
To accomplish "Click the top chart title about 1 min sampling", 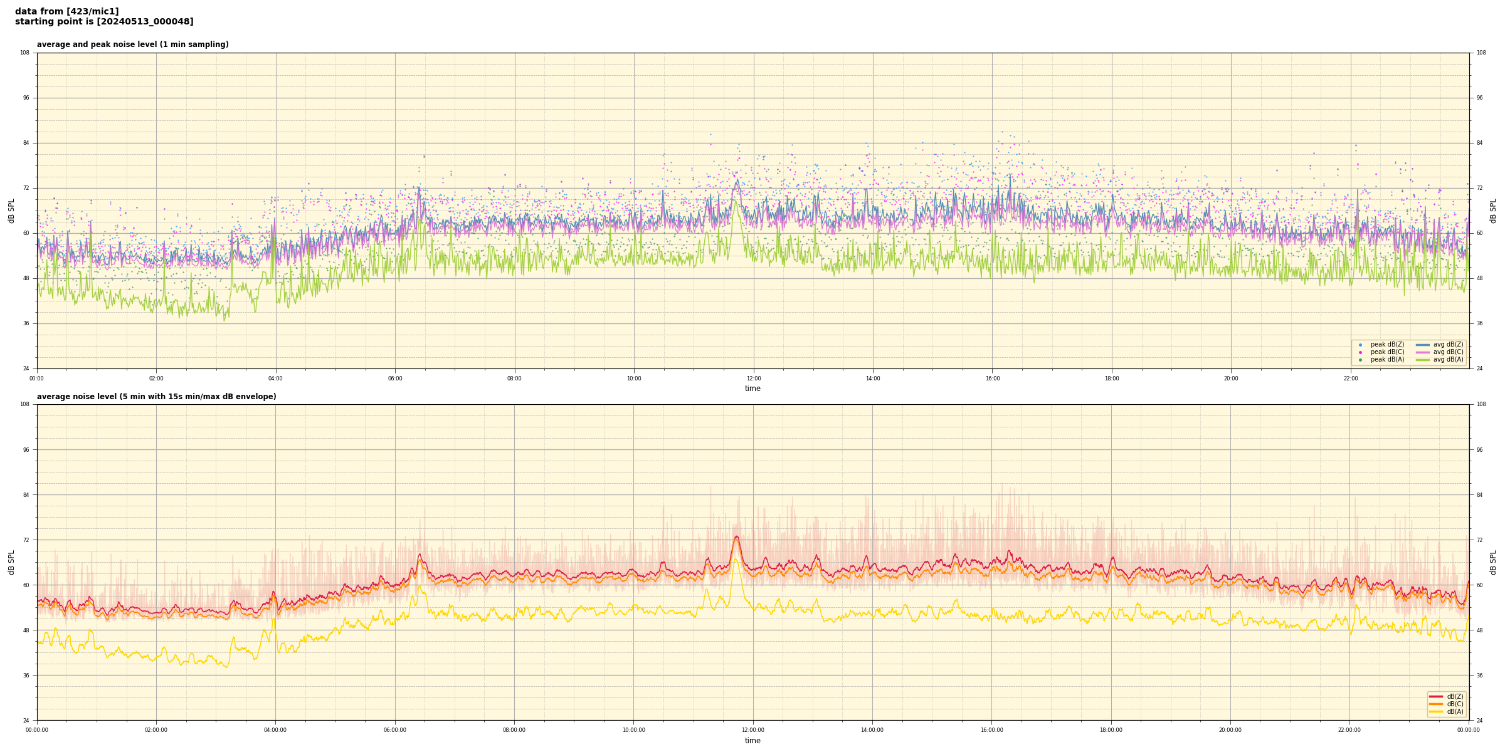I will 132,44.
